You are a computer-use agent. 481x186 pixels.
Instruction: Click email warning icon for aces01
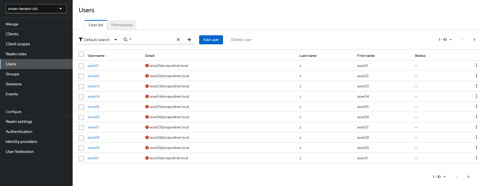click(x=147, y=66)
